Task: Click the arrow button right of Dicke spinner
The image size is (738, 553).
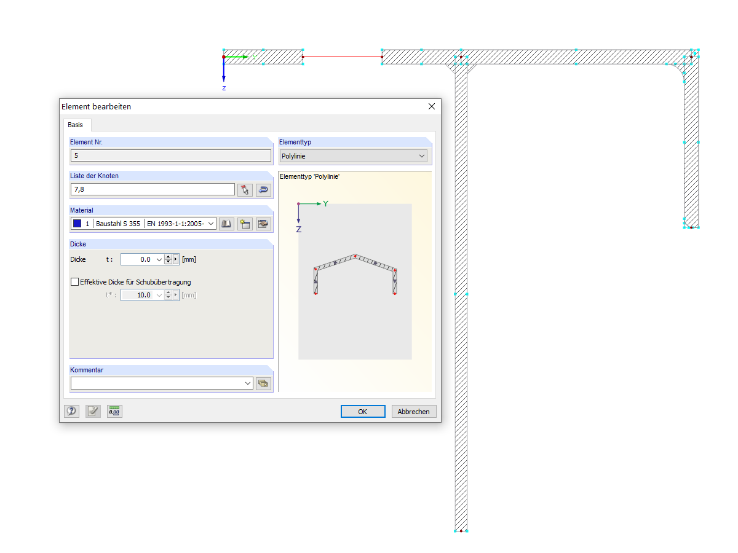Action: coord(176,260)
